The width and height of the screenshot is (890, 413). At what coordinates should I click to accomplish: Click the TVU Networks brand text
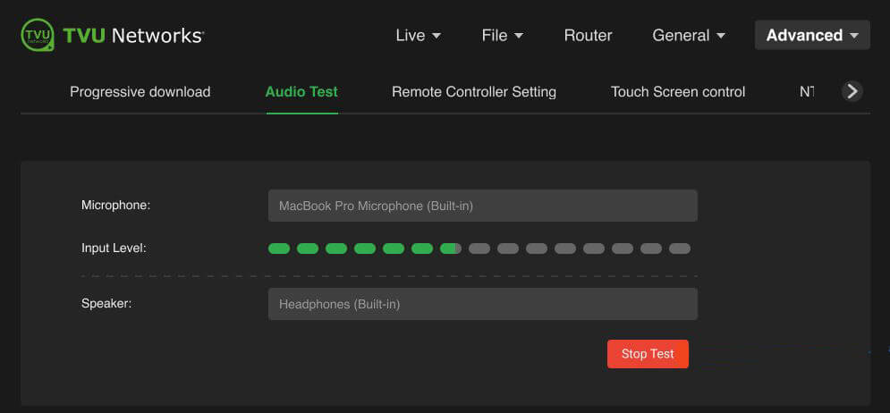(132, 36)
